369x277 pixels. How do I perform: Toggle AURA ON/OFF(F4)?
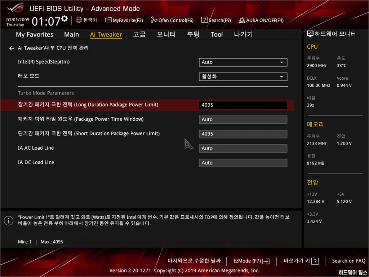pos(261,20)
